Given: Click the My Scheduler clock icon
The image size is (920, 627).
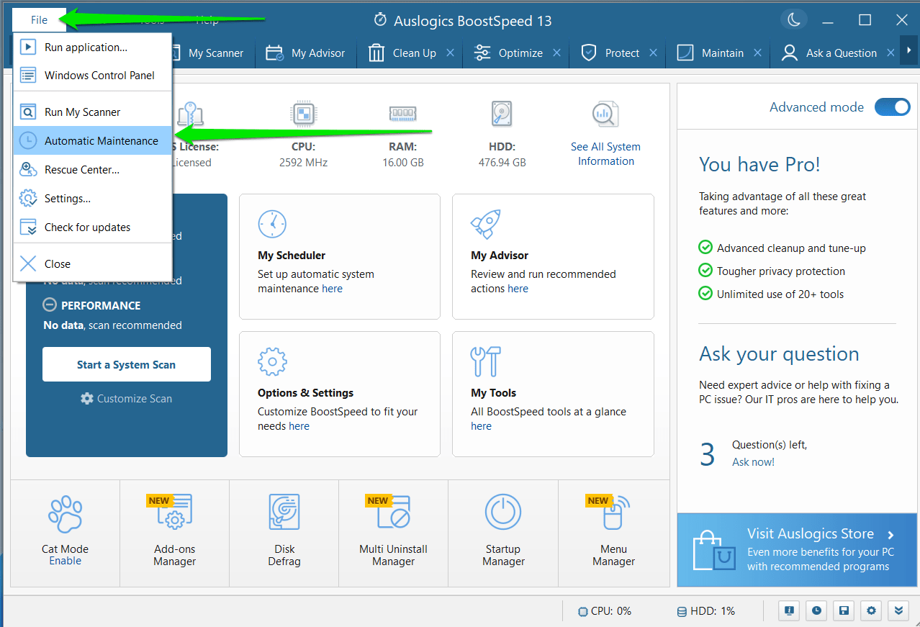Looking at the screenshot, I should point(272,225).
